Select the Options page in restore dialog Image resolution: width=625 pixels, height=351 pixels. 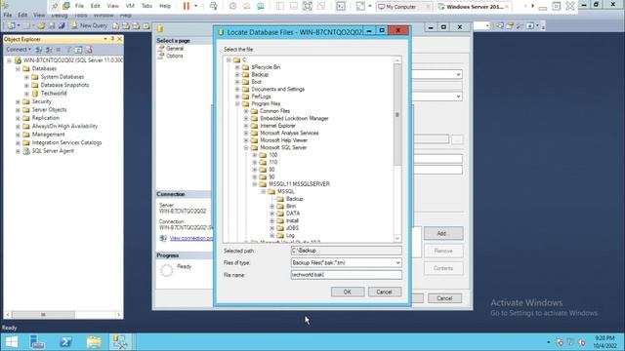pos(174,57)
